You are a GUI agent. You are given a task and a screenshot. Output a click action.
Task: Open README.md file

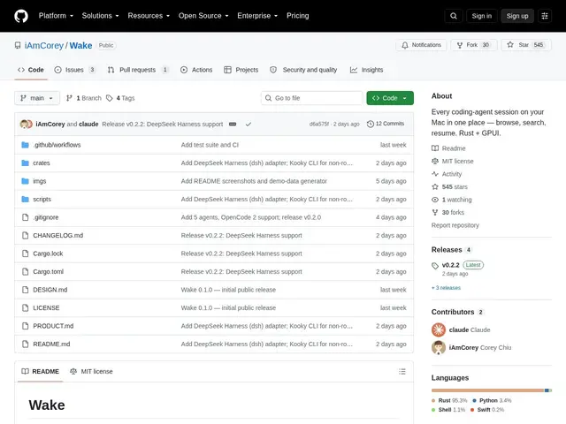tap(51, 344)
